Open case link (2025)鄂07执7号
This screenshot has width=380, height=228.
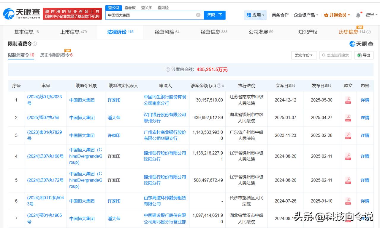click(x=43, y=118)
